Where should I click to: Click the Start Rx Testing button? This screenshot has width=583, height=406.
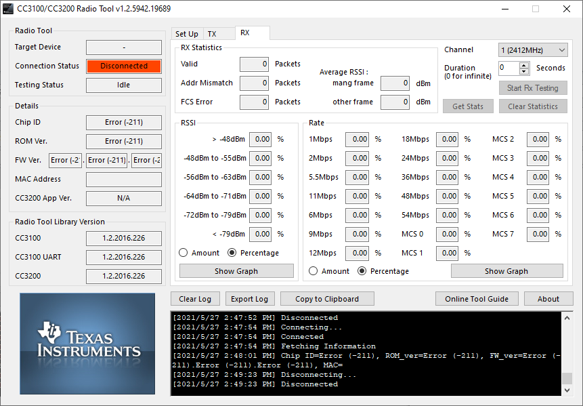(533, 88)
